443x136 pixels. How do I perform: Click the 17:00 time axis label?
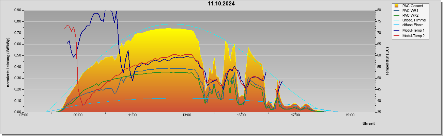tap(295, 115)
